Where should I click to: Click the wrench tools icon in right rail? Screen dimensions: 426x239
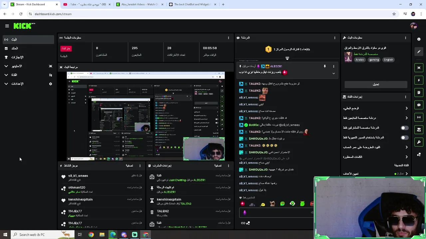(419, 142)
